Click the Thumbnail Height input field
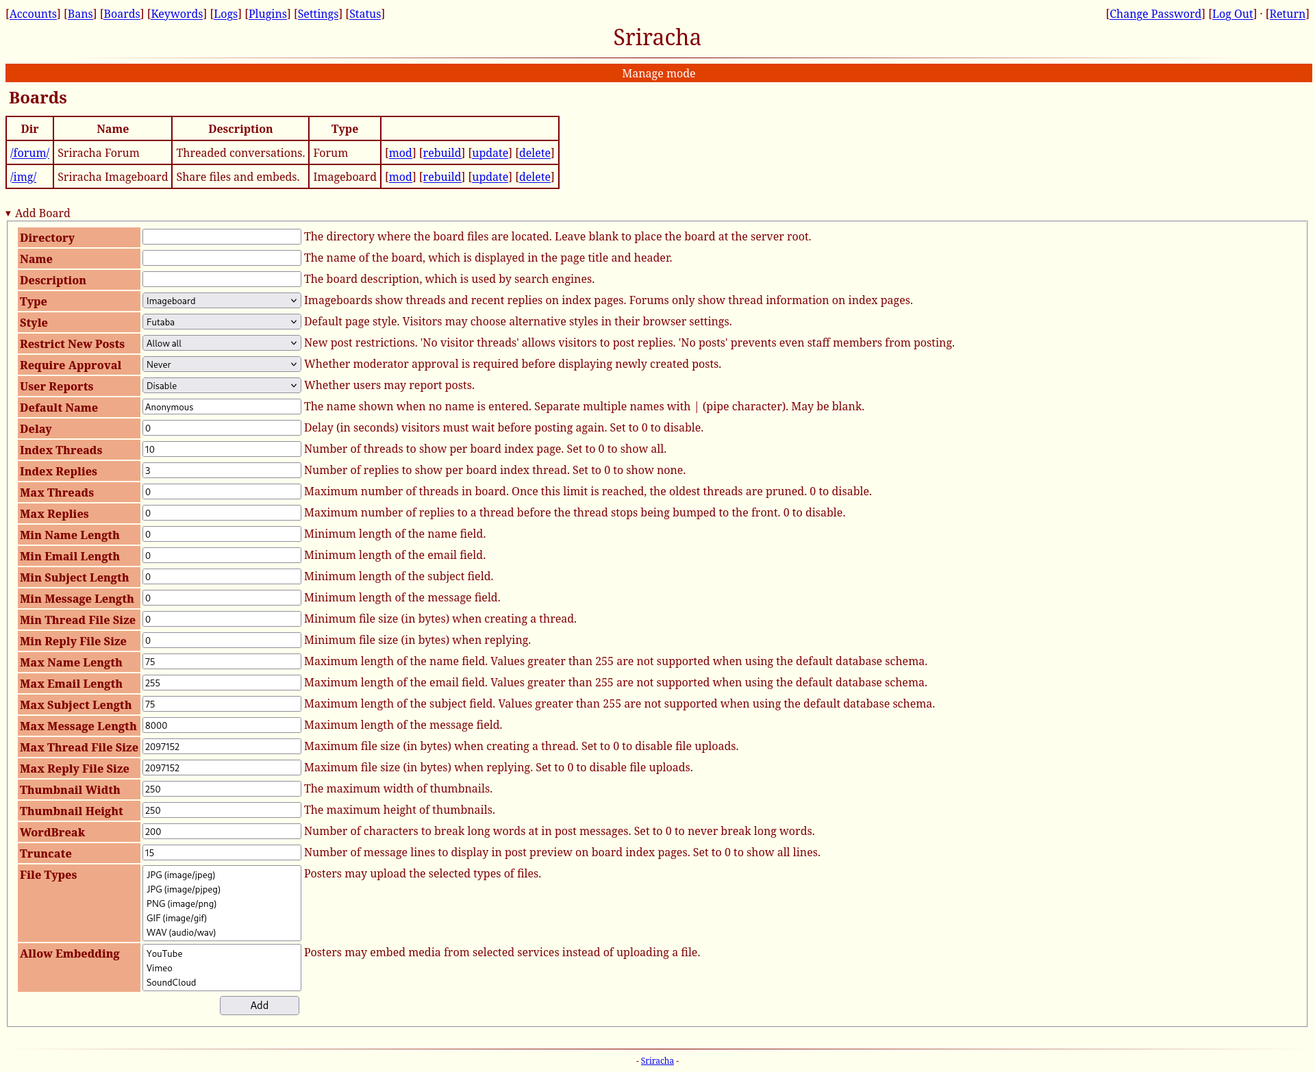Viewport: 1315px width, 1072px height. click(222, 810)
